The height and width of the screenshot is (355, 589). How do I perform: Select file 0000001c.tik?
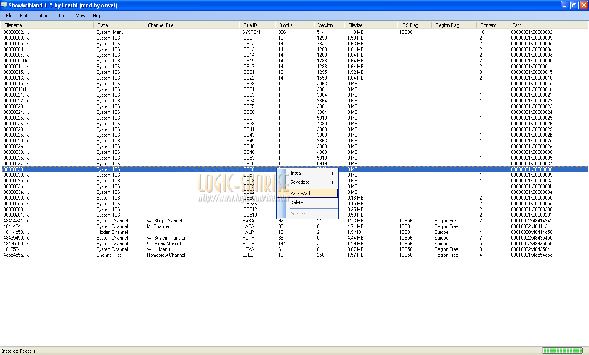[x=16, y=84]
